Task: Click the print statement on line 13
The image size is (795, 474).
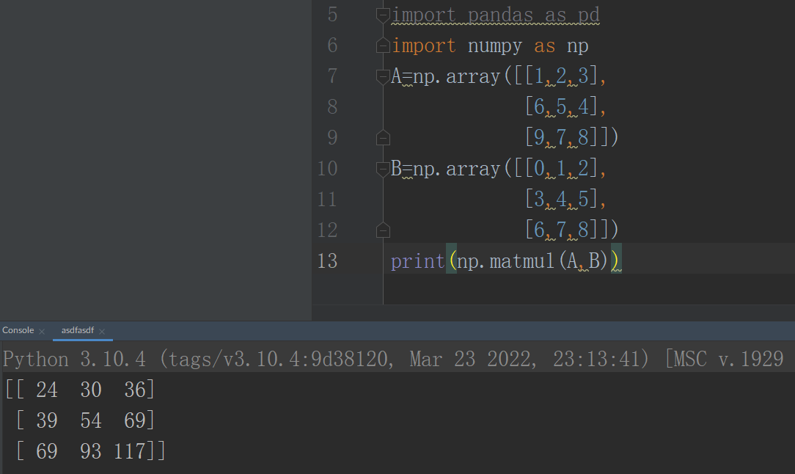Action: pyautogui.click(x=418, y=260)
